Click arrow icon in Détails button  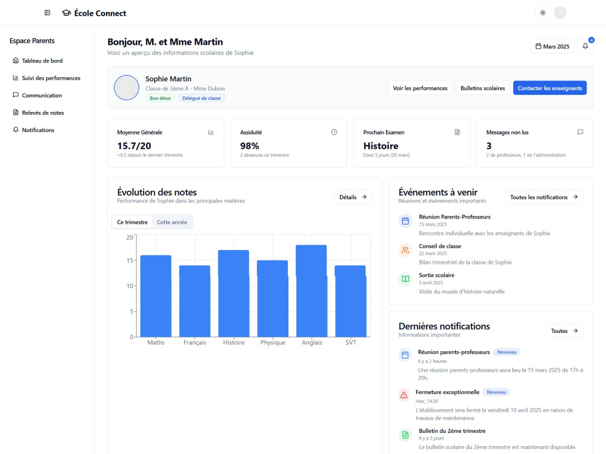click(x=364, y=197)
